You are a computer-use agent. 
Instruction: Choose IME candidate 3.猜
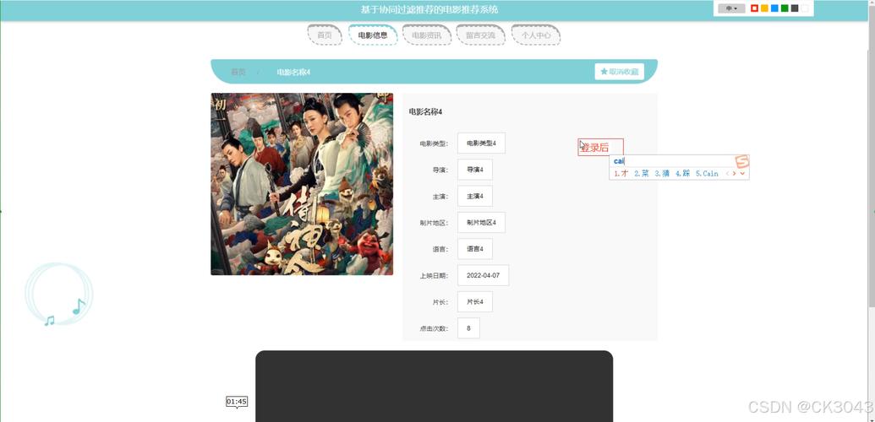point(663,173)
